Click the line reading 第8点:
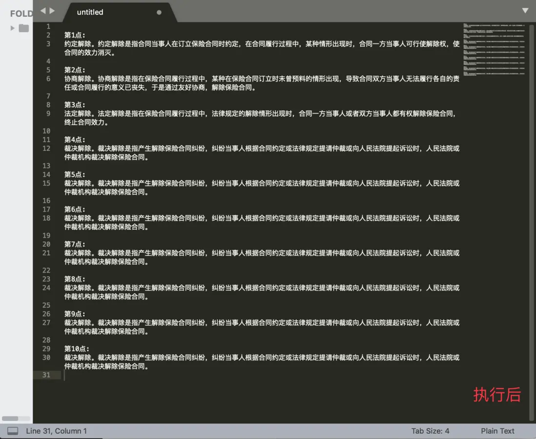Screen dimensions: 536x439 (x=75, y=279)
